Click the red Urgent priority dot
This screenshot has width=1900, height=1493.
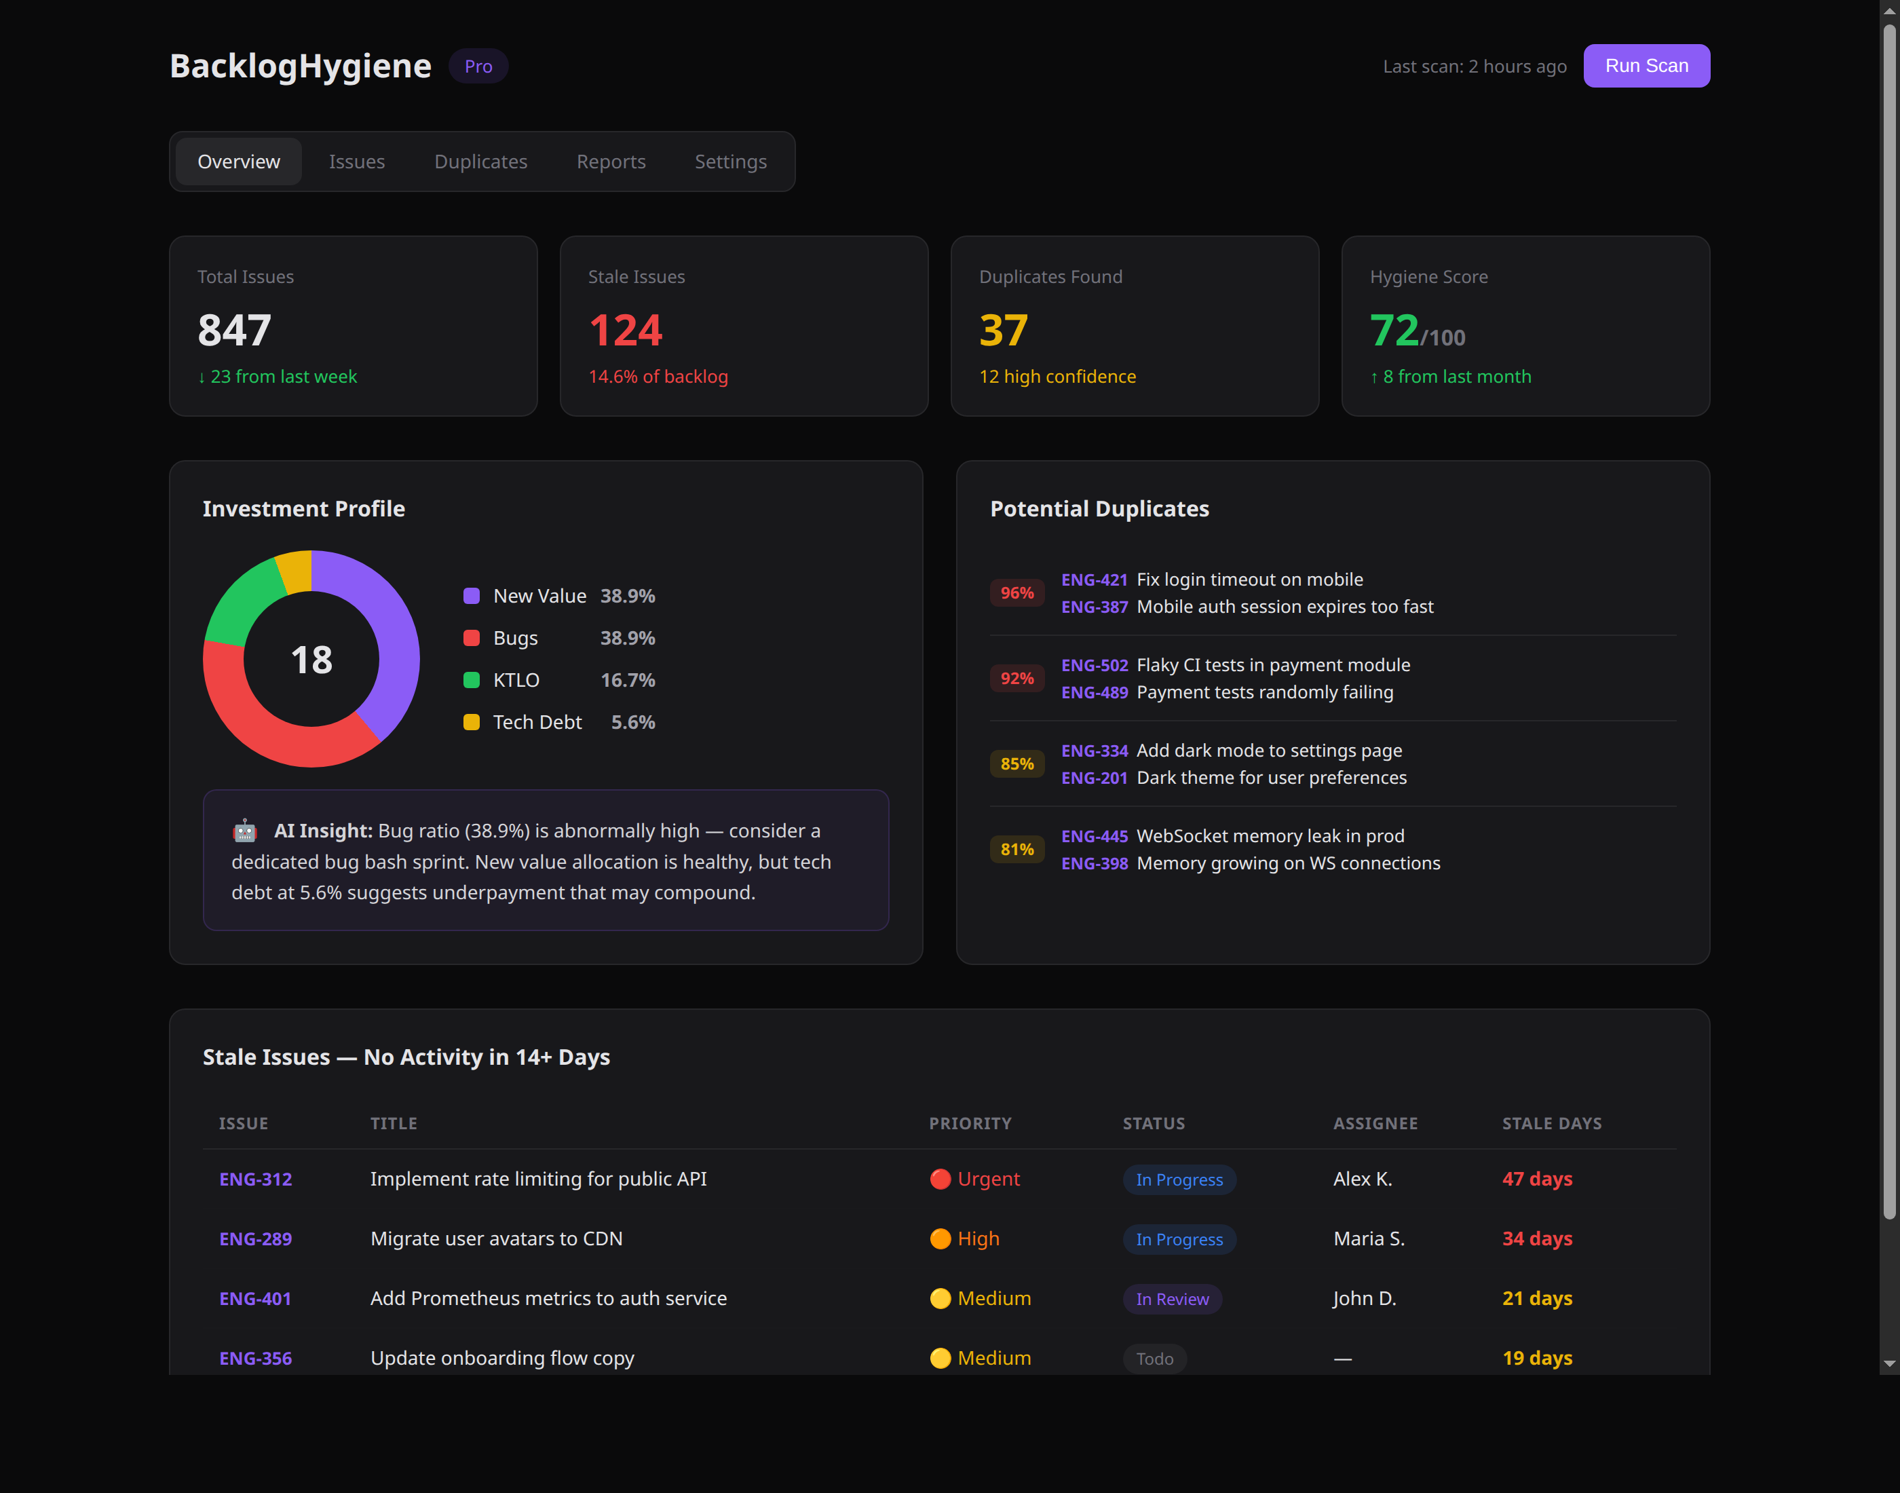940,1179
